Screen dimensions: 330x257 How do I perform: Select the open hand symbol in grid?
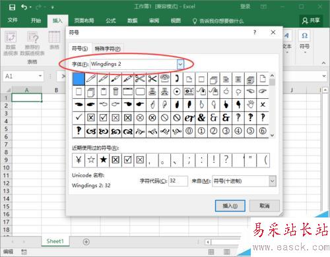click(x=250, y=105)
